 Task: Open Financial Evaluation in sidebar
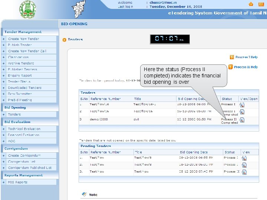tap(23, 135)
